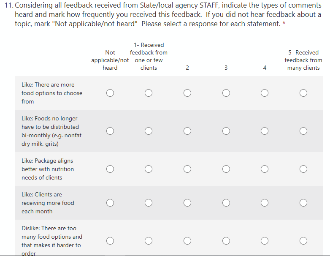
Task: Select 'Not applicable/not heard' for more food options
Action: (110, 93)
